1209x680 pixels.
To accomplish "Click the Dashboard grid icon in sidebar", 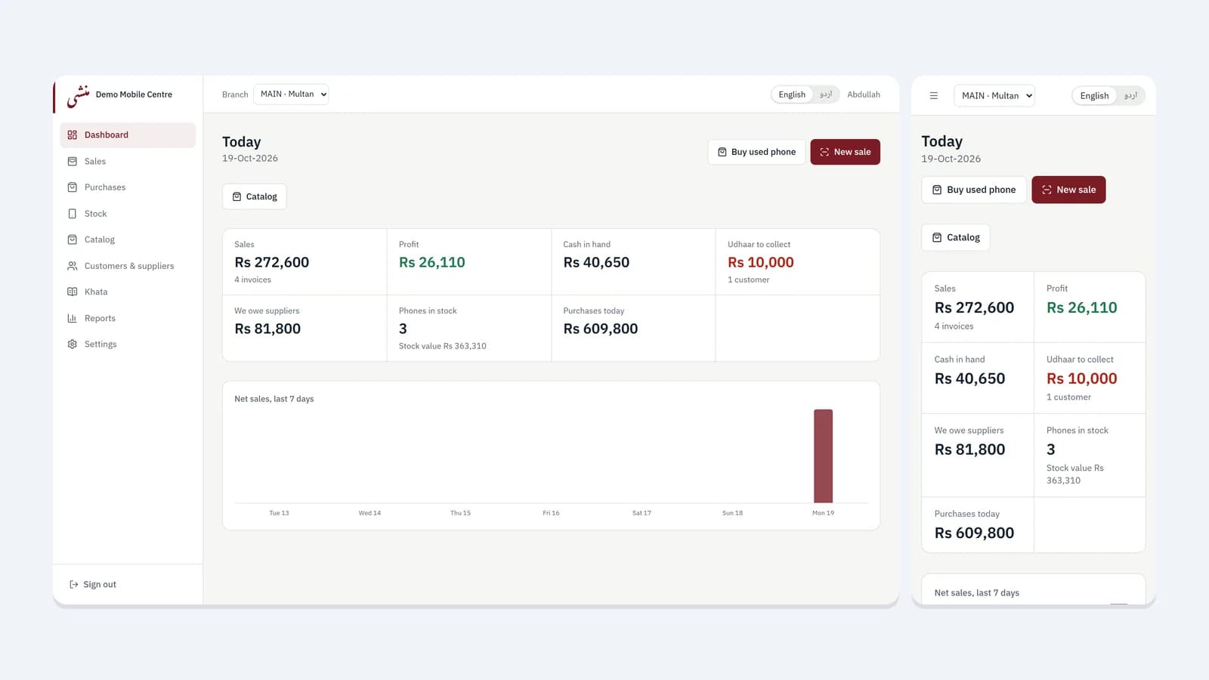I will tap(73, 135).
